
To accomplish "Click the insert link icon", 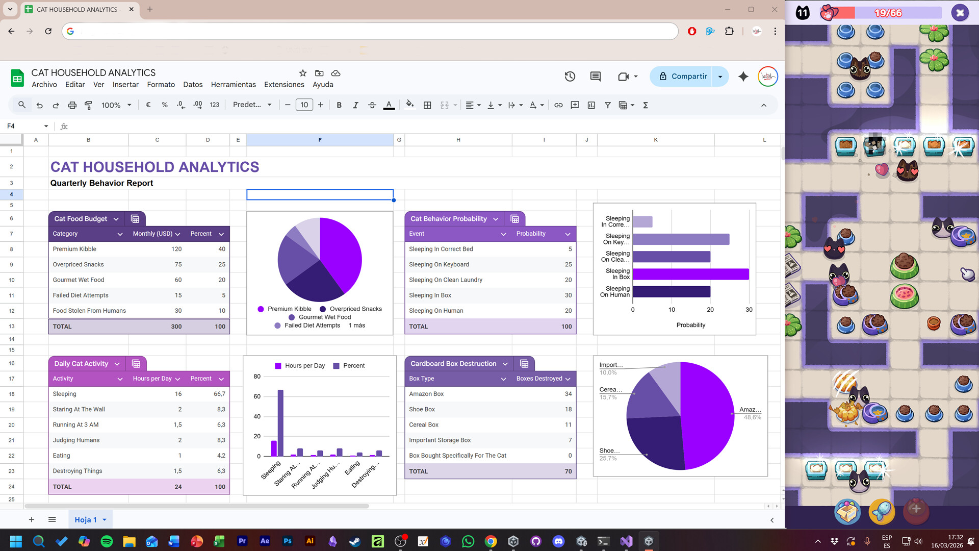I will tap(558, 105).
